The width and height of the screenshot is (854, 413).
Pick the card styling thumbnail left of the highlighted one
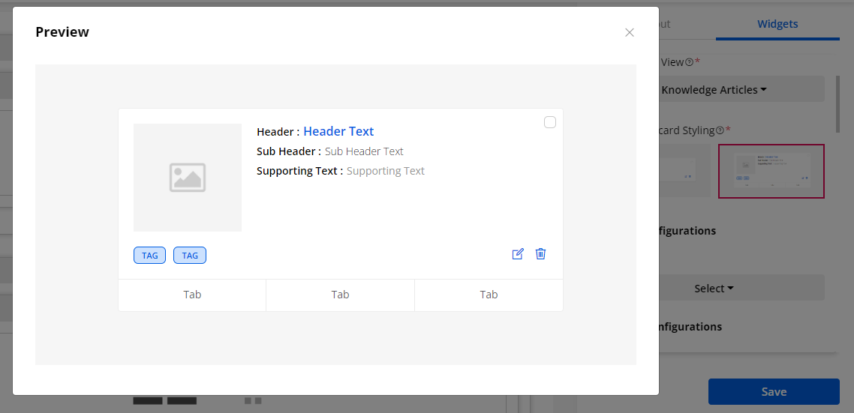[x=684, y=171]
